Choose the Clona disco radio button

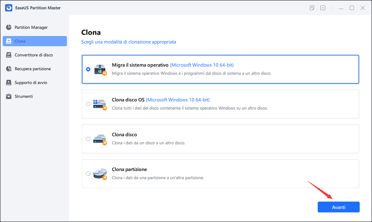pos(88,139)
